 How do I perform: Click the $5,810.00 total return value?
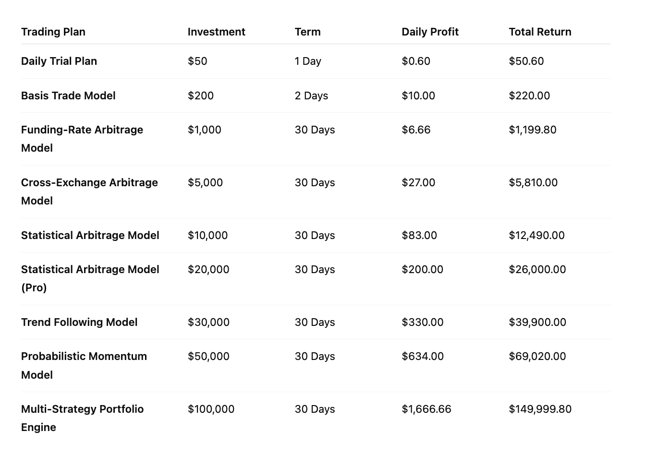[533, 182]
